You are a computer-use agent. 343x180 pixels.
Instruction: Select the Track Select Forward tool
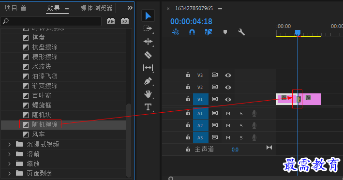click(x=148, y=29)
